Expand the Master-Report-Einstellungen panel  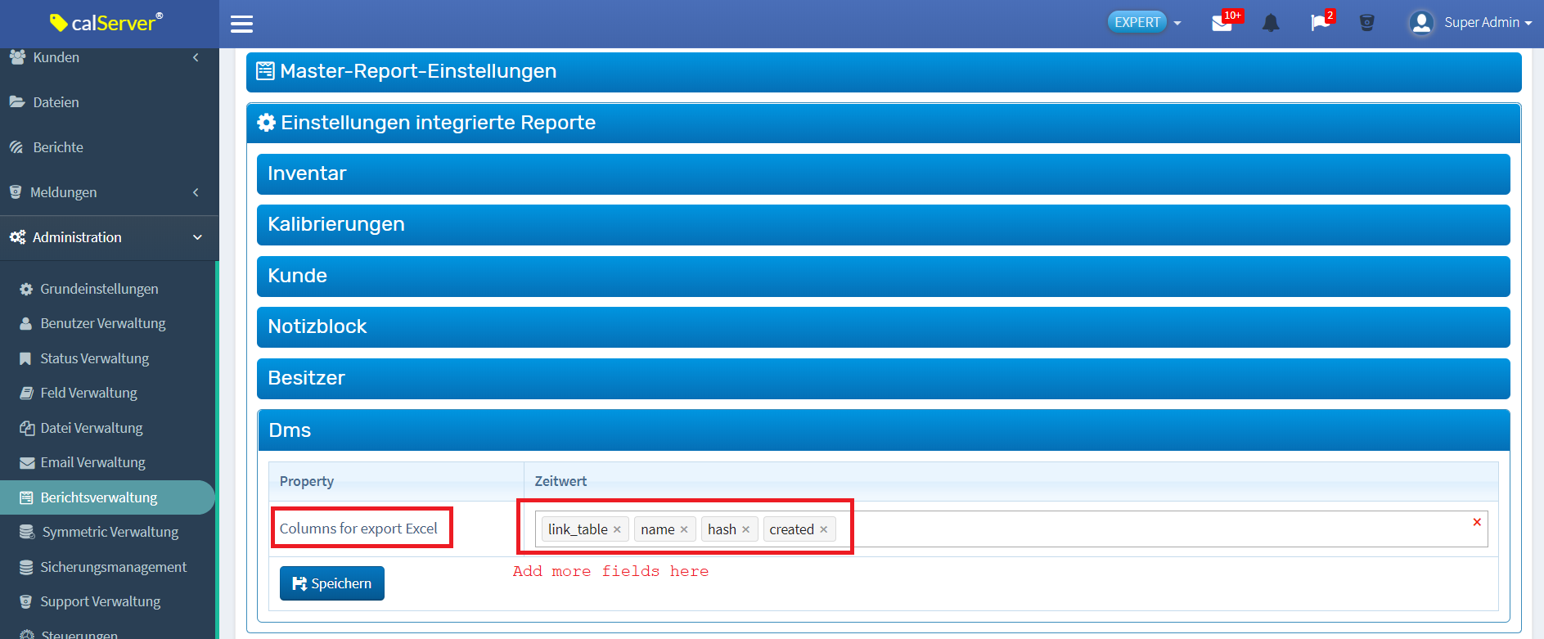click(x=884, y=72)
